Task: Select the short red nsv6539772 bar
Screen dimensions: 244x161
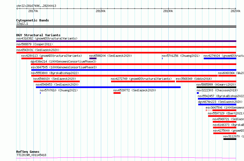Action: 117,93
